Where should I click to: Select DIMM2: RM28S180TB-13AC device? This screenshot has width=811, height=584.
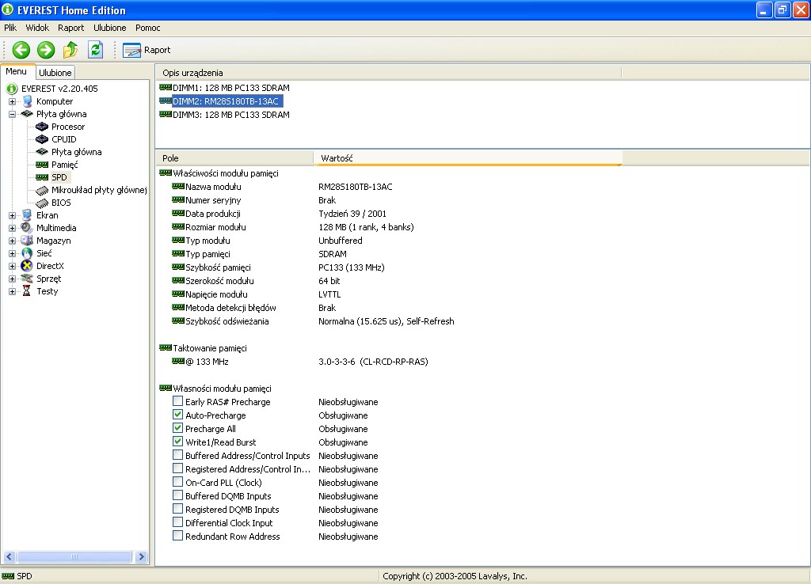click(x=225, y=101)
